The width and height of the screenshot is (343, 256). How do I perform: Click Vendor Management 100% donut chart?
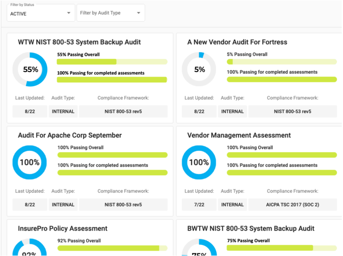199,162
